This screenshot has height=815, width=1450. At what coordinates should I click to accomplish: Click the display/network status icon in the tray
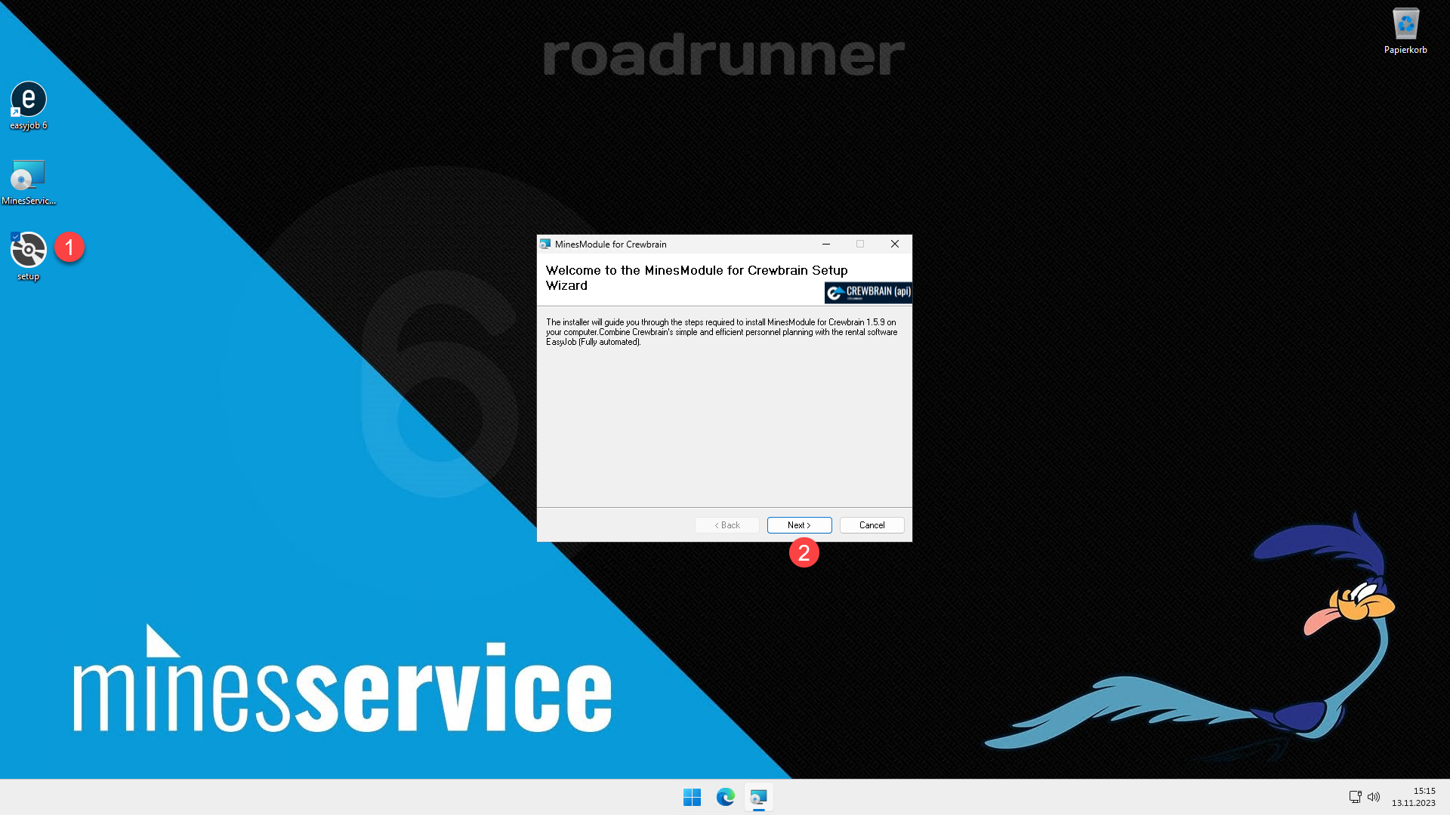tap(1355, 797)
